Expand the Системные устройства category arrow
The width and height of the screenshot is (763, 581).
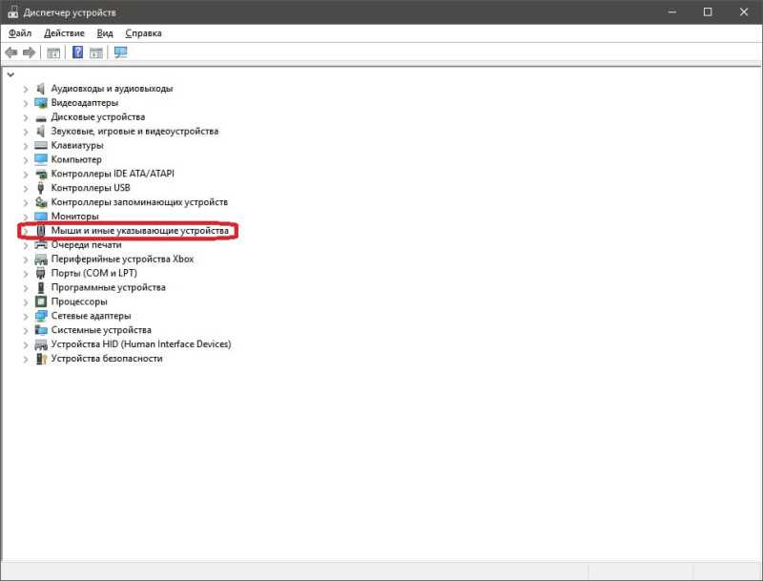[x=26, y=330]
